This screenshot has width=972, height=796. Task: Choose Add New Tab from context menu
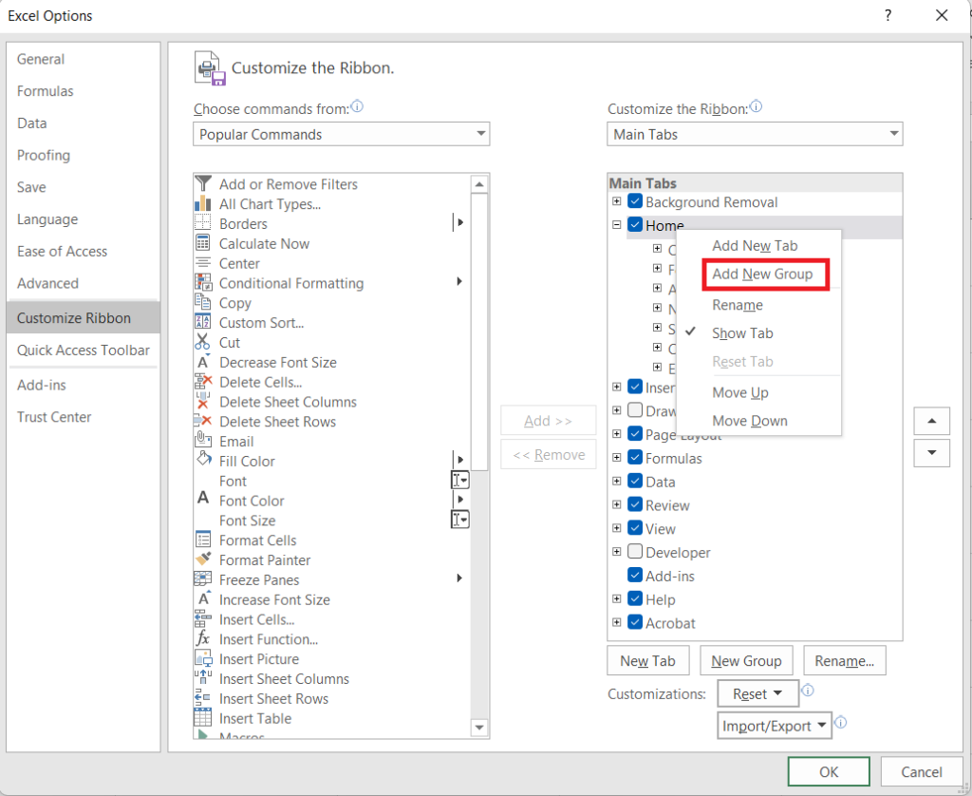[x=755, y=245]
